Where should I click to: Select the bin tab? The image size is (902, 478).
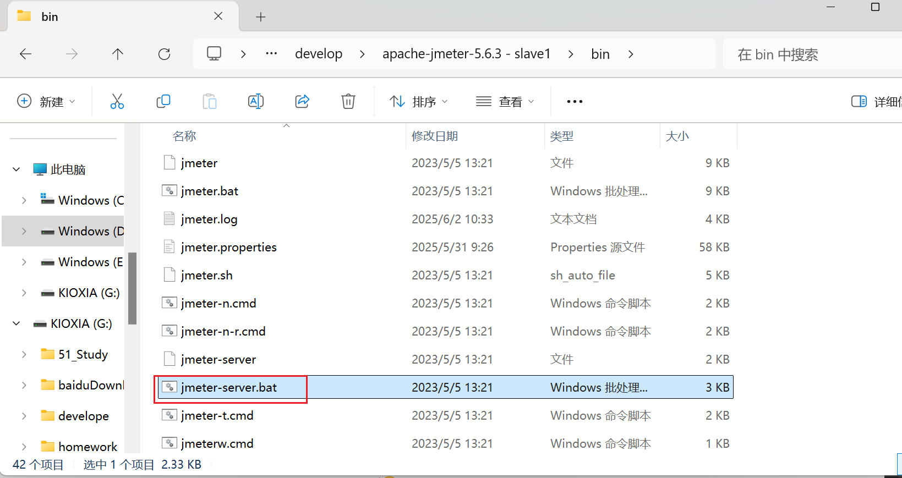[123, 17]
